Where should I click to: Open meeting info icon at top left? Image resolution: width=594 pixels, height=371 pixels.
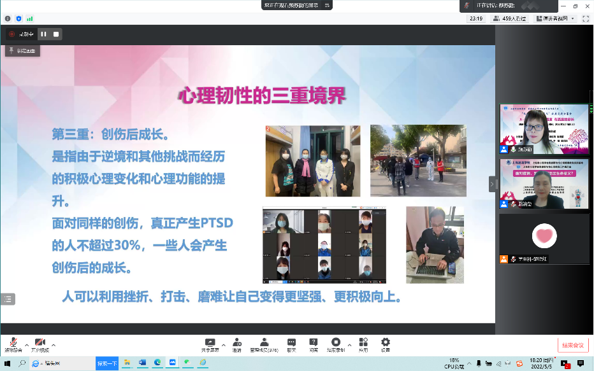pyautogui.click(x=8, y=18)
